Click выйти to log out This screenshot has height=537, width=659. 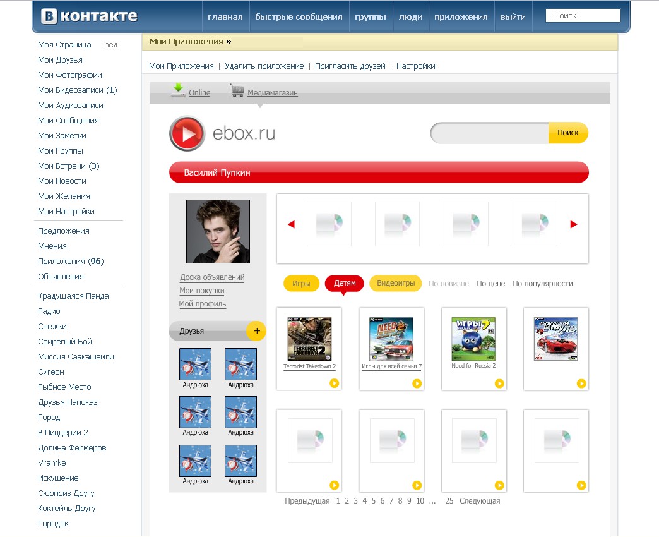coord(513,17)
